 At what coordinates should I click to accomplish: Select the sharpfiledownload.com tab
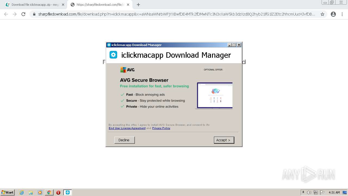click(x=100, y=5)
